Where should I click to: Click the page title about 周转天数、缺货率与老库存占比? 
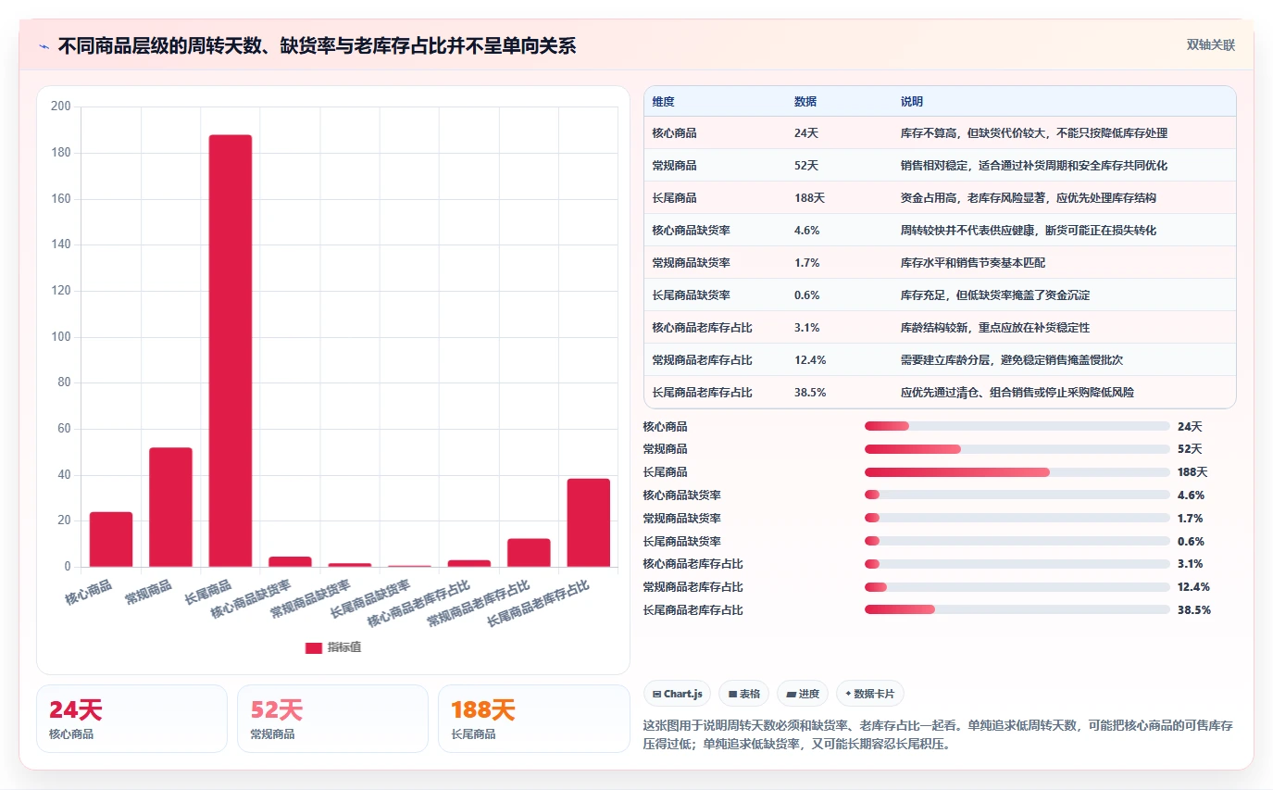317,45
